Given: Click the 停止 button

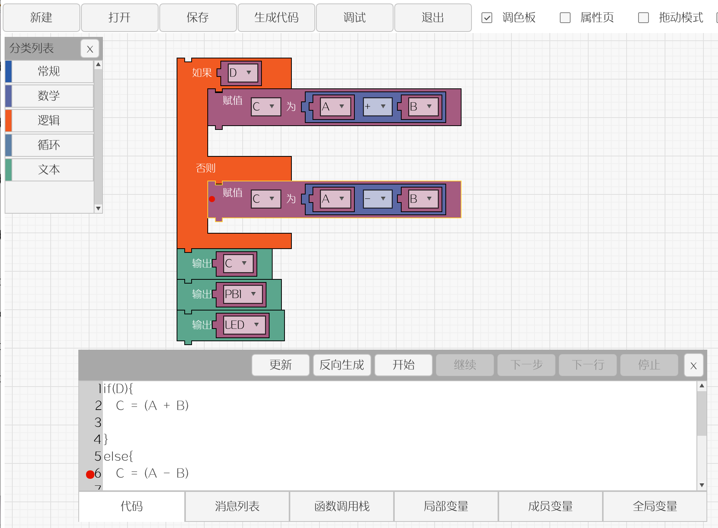Looking at the screenshot, I should (649, 365).
